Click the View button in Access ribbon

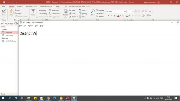[4, 13]
